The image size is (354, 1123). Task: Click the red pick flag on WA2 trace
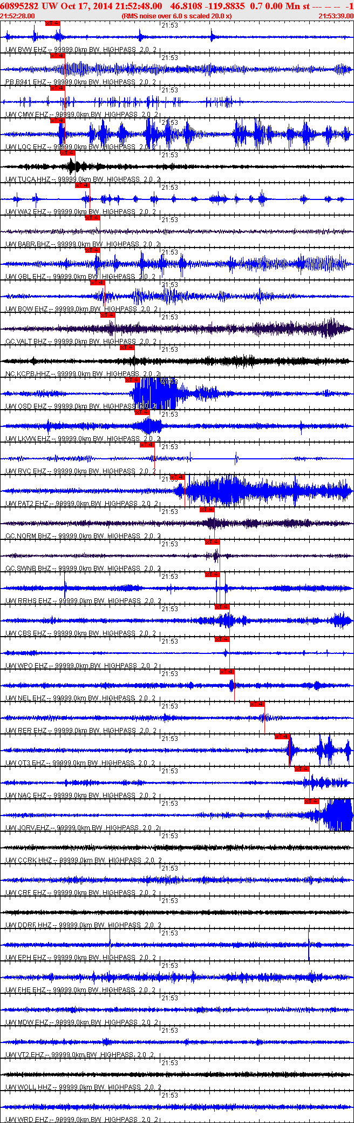coord(83,185)
